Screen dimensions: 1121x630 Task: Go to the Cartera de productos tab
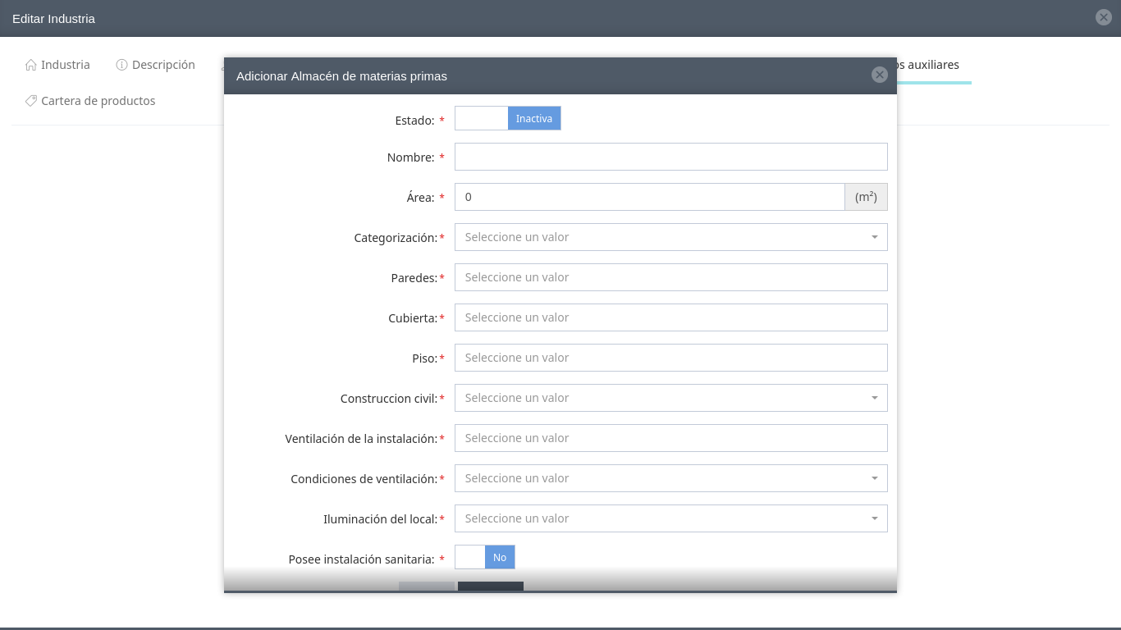[x=98, y=101]
